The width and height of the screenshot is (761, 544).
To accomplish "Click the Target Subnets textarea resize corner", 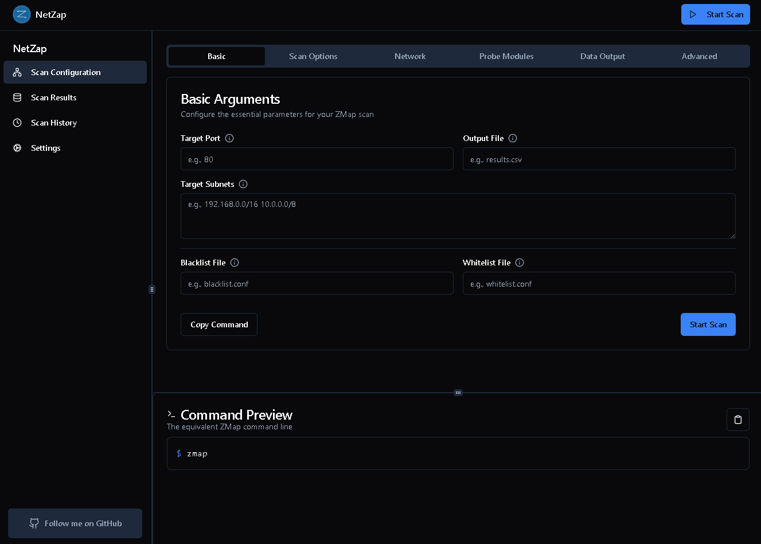I will pyautogui.click(x=732, y=236).
